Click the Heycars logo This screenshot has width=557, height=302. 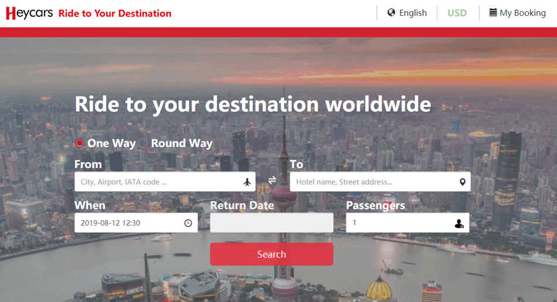pyautogui.click(x=29, y=13)
